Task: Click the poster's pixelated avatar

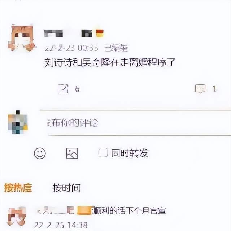Action: (x=22, y=37)
